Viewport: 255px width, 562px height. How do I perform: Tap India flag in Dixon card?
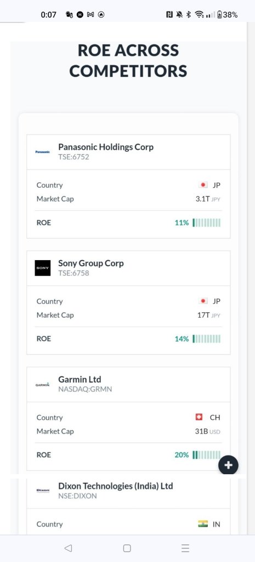[203, 524]
